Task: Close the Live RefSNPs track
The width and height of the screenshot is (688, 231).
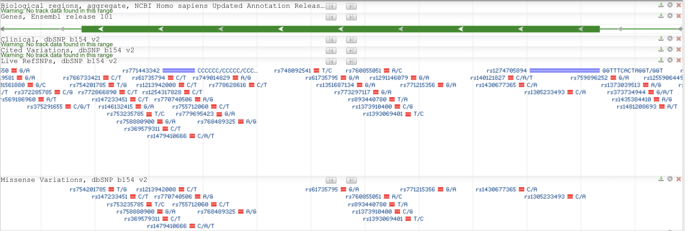Action: pyautogui.click(x=679, y=60)
